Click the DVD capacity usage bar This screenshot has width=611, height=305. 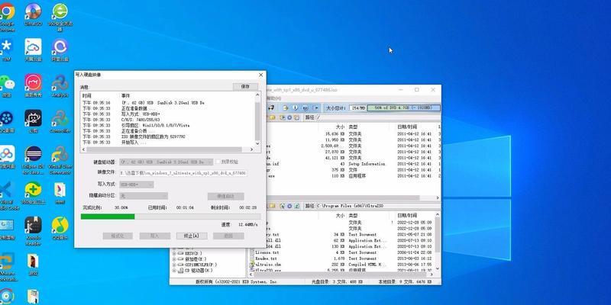pyautogui.click(x=404, y=108)
